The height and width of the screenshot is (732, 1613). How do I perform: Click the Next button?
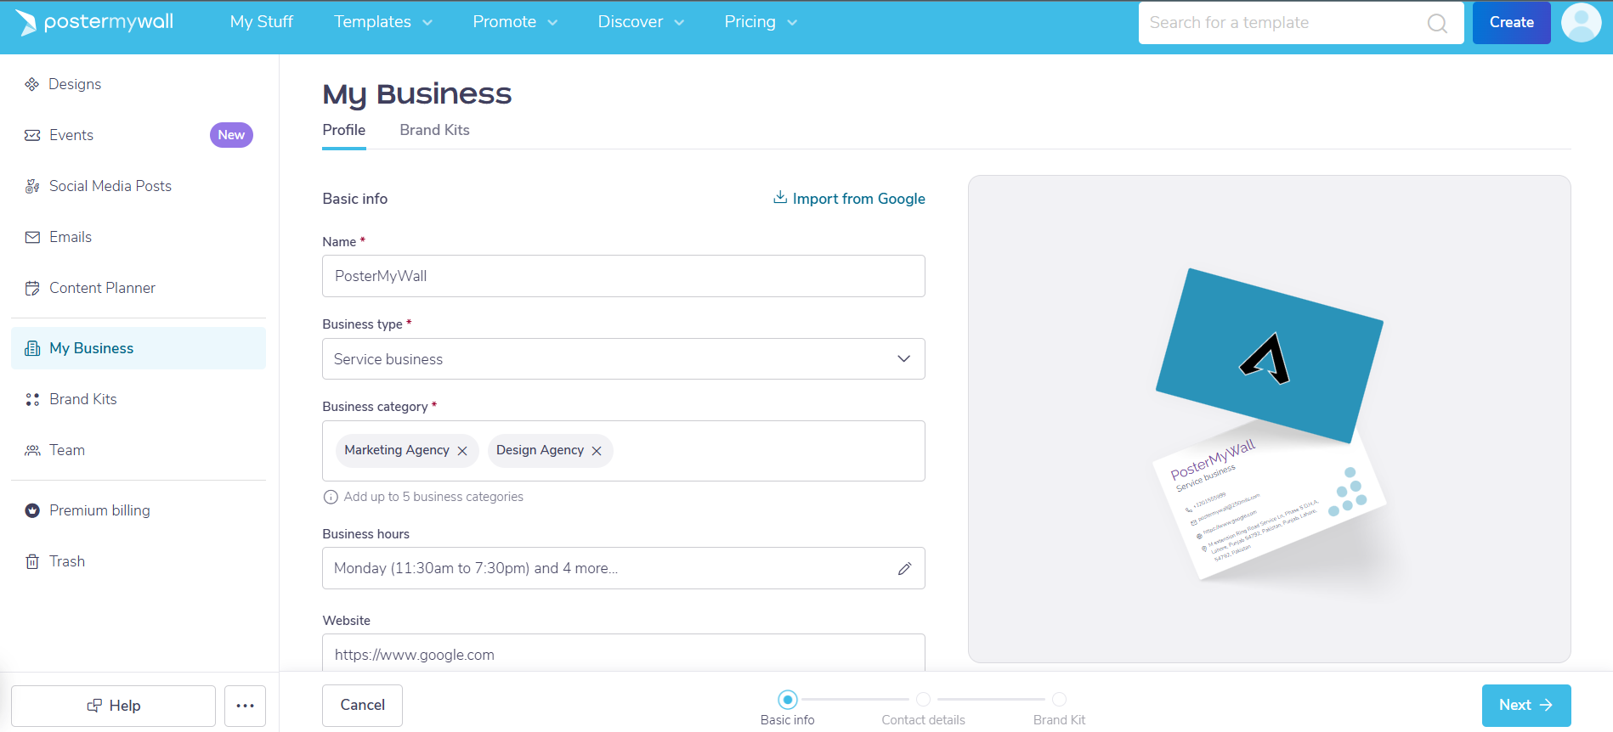pyautogui.click(x=1525, y=706)
